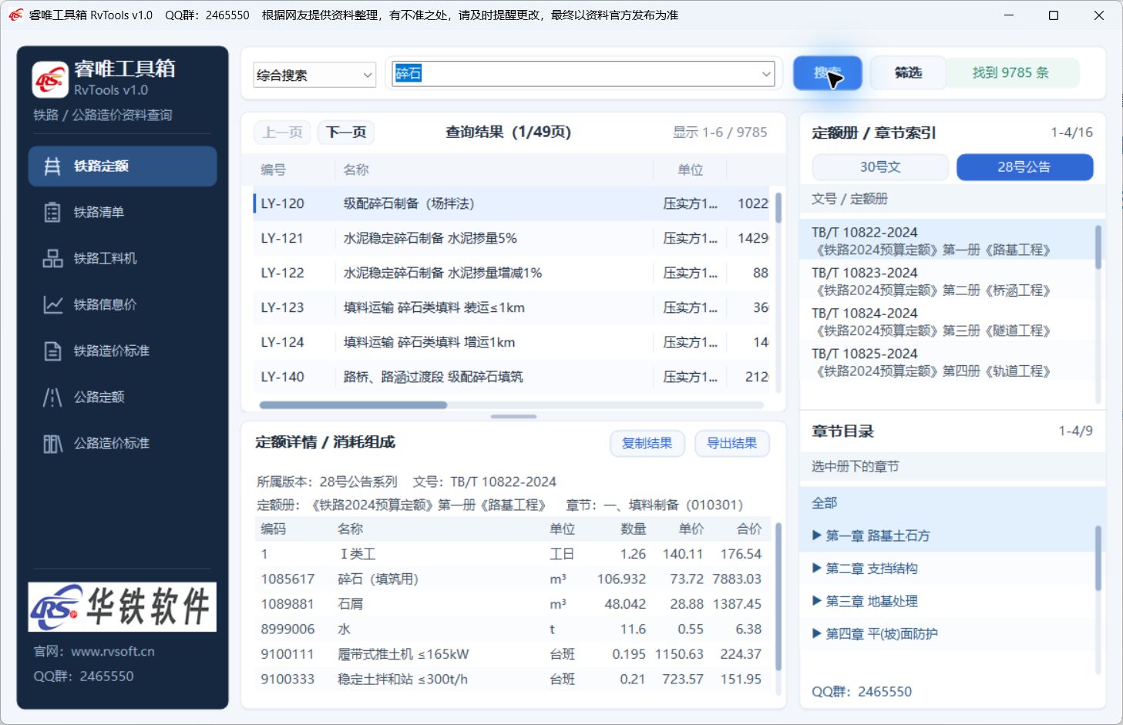Image resolution: width=1123 pixels, height=725 pixels.
Task: Click the 铁路造价标准 document icon
Action: point(52,351)
